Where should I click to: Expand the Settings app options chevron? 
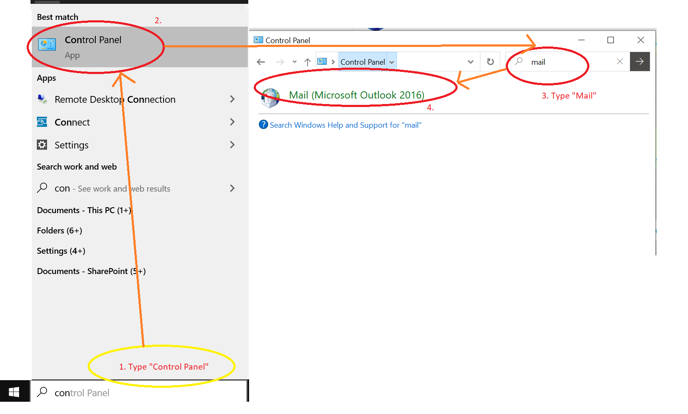click(232, 145)
